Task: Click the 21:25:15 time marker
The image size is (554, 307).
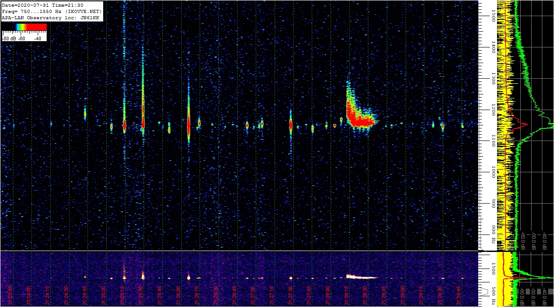Action: [x=123, y=296]
